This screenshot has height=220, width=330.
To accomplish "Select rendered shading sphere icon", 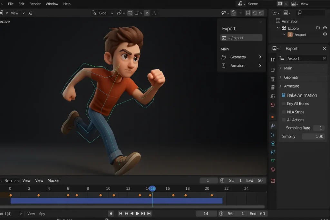I will click(261, 13).
